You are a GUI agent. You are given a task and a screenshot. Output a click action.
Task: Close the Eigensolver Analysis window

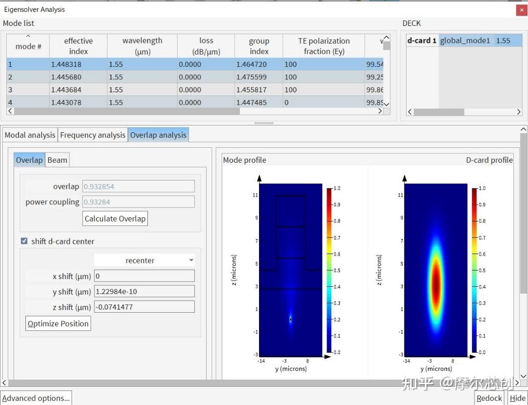point(521,10)
